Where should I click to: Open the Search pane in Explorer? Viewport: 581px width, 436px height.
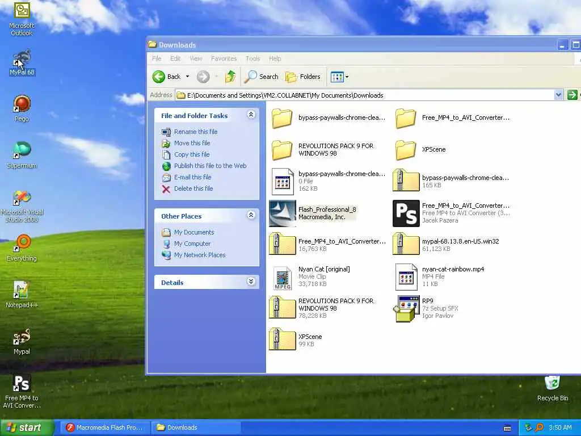tap(261, 77)
